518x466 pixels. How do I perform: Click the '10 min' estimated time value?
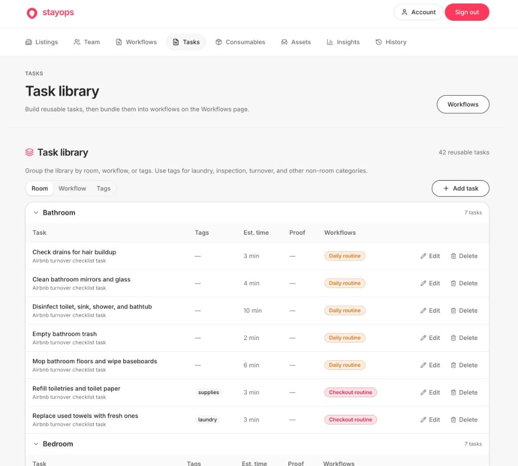pyautogui.click(x=252, y=310)
